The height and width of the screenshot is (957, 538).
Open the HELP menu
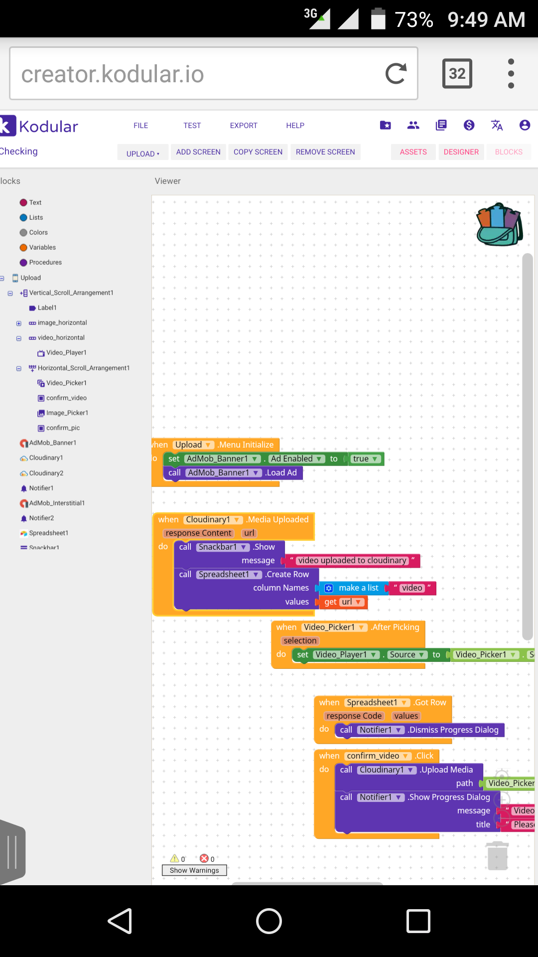click(x=295, y=126)
